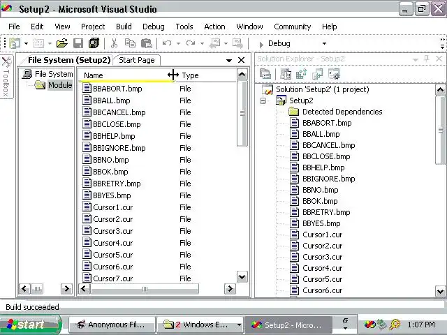447x335 pixels.
Task: Click Solution Explorer scroll down arrow
Action: (x=441, y=292)
